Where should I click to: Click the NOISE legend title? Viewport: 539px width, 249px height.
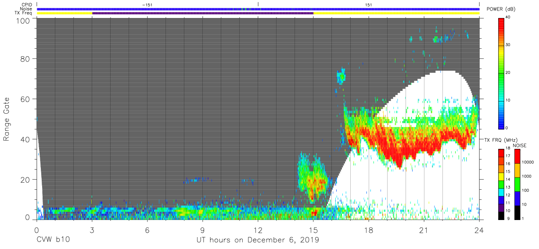coord(520,145)
